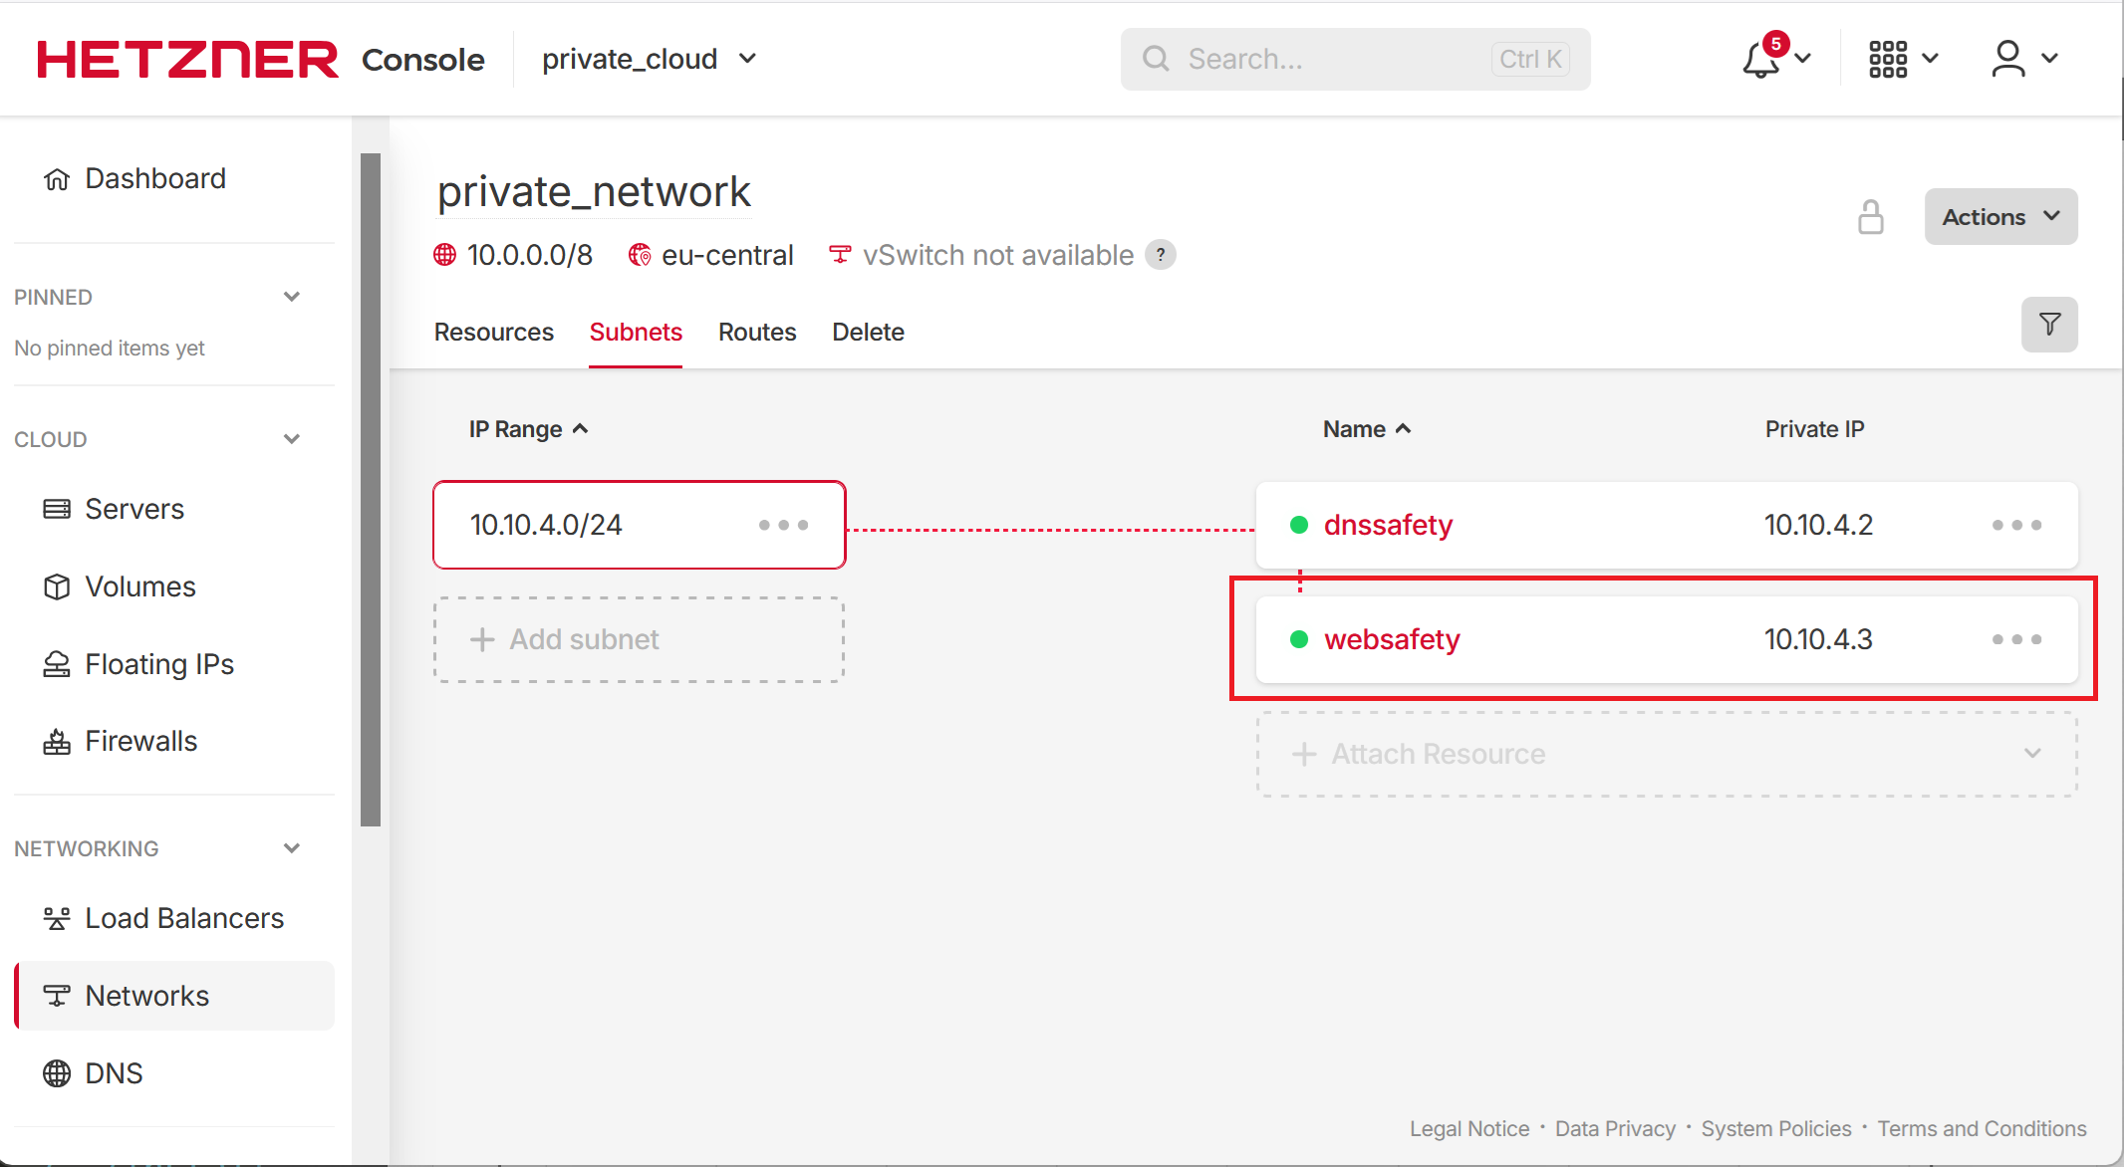Open the websafety server link
The width and height of the screenshot is (2124, 1167).
[1392, 639]
